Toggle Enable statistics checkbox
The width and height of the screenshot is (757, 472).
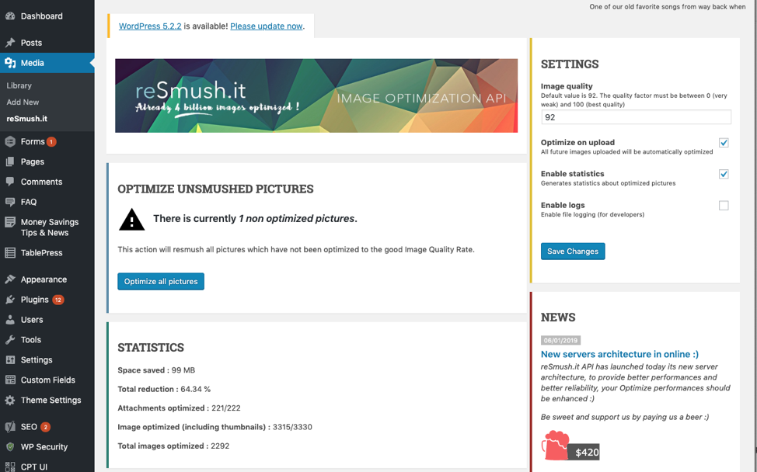coord(724,174)
